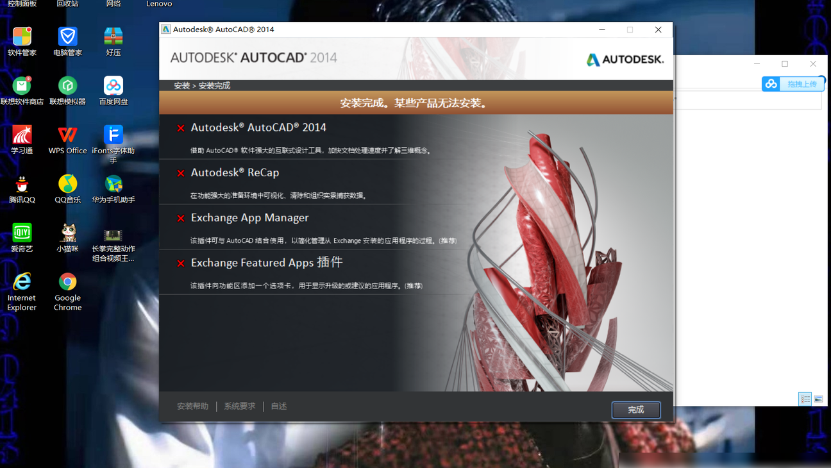Click the description starting 在功能强大的准备环境中
The width and height of the screenshot is (831, 468).
pyautogui.click(x=280, y=196)
